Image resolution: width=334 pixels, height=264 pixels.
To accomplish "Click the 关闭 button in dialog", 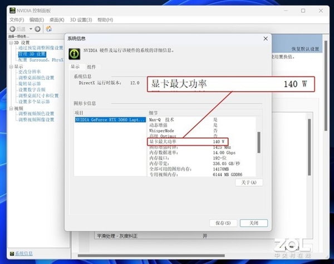I will [254, 223].
